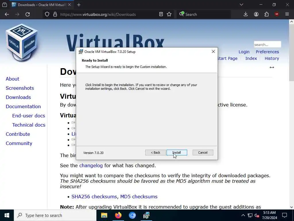The height and width of the screenshot is (221, 294).
Task: Open File Explorer from the taskbar
Action: 104,215
